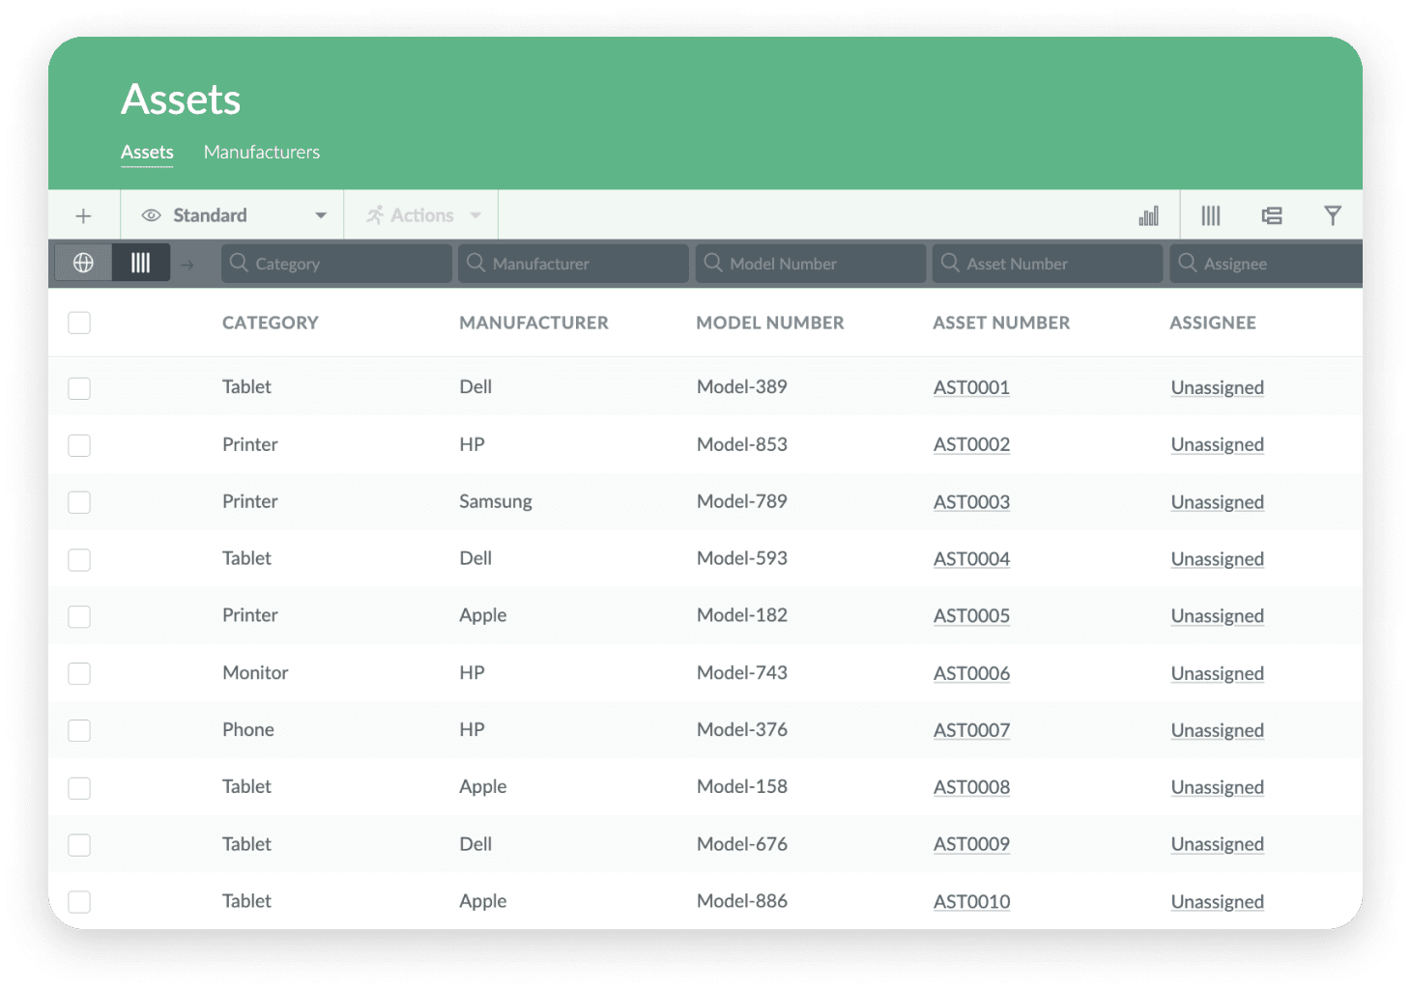This screenshot has width=1411, height=989.
Task: Open the bar chart reports icon
Action: 1148,215
